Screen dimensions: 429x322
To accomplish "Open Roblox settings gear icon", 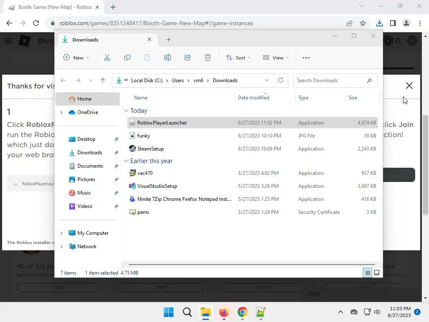I will click(412, 41).
